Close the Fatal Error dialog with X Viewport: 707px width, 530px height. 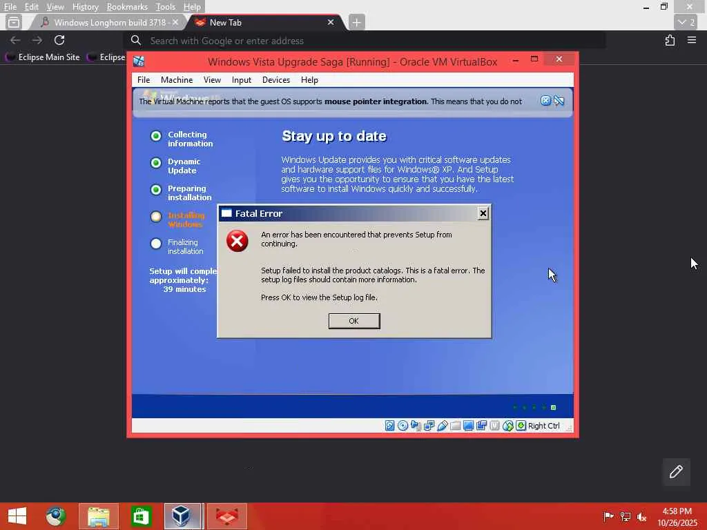[x=483, y=213]
